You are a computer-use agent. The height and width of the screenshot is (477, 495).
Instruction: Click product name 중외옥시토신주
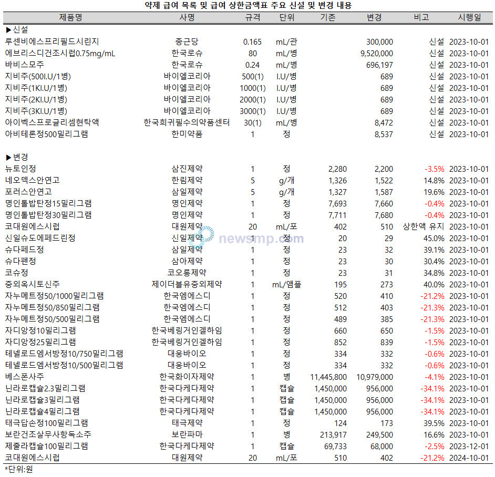pos(33,284)
